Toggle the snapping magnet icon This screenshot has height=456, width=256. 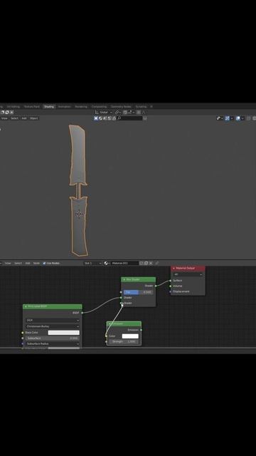pos(125,113)
